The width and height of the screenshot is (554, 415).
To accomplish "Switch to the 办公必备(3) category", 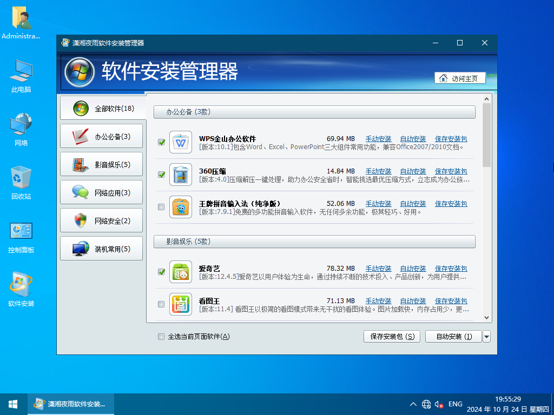I will click(x=101, y=136).
